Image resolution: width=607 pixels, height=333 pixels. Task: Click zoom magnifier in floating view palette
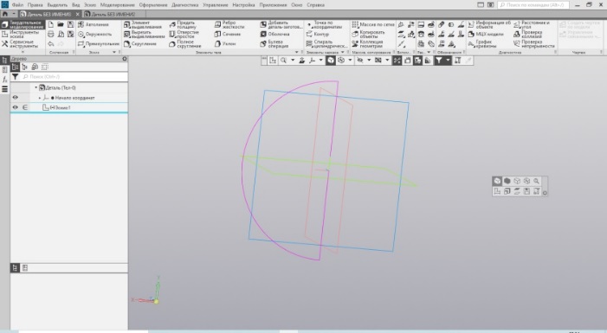536,181
